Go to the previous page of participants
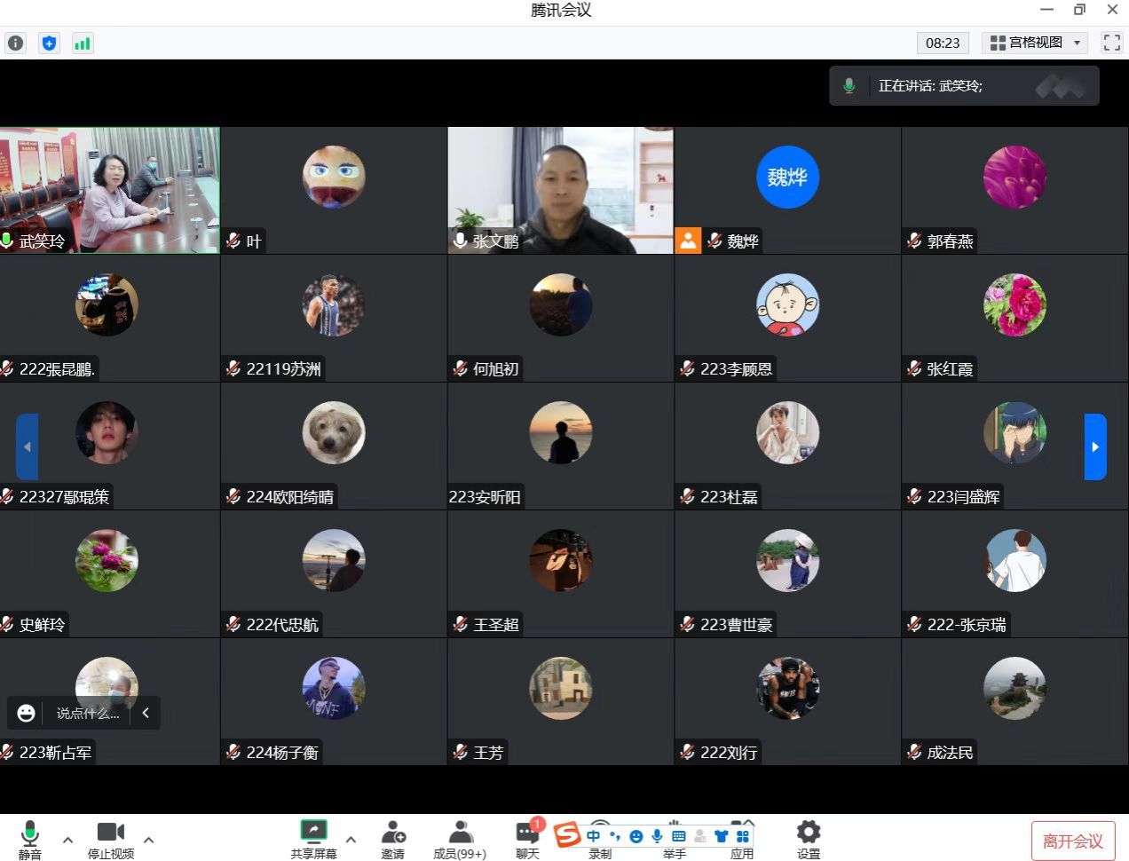This screenshot has width=1129, height=861. [27, 446]
